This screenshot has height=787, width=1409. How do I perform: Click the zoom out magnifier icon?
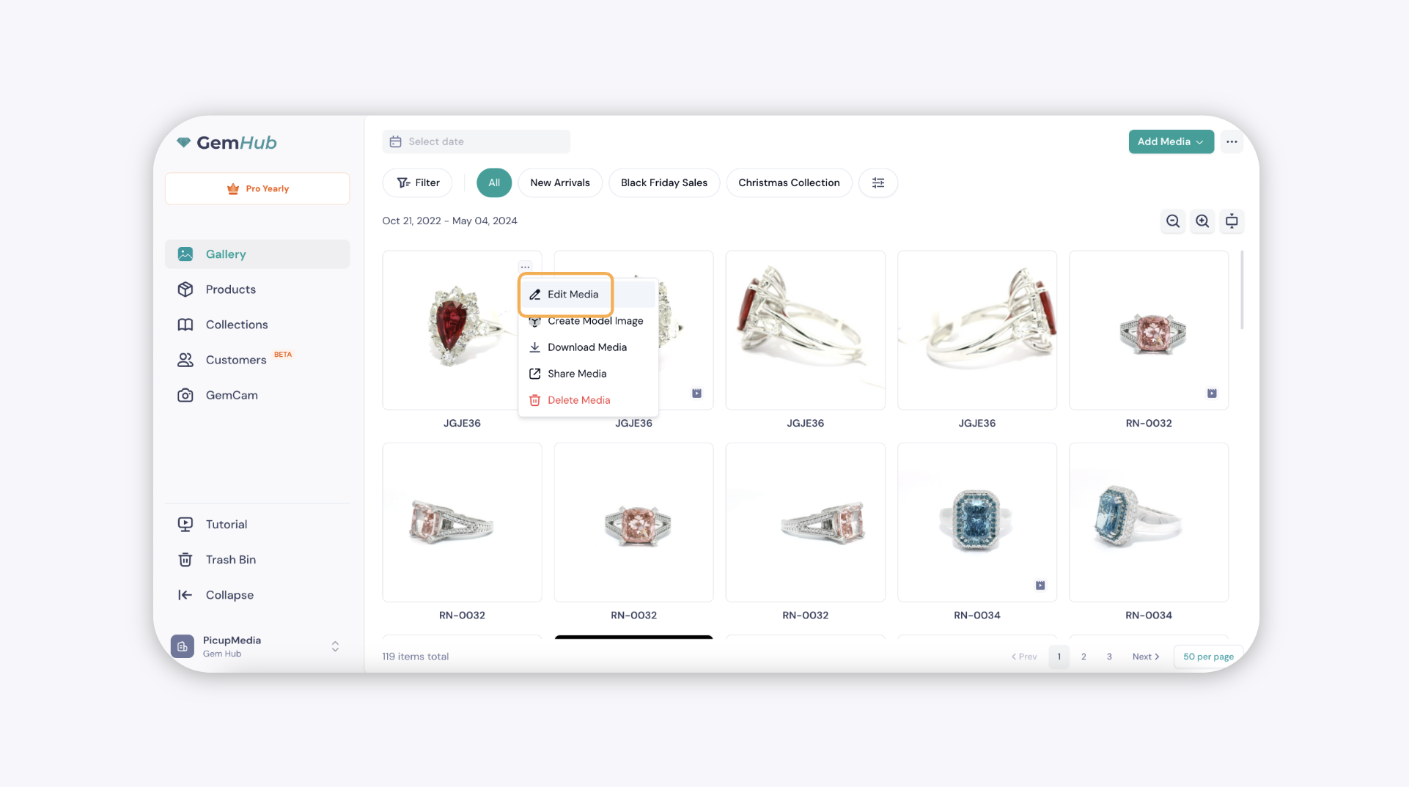tap(1173, 221)
